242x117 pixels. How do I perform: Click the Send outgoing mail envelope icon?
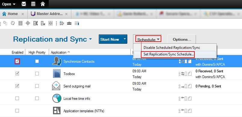[x=56, y=86]
